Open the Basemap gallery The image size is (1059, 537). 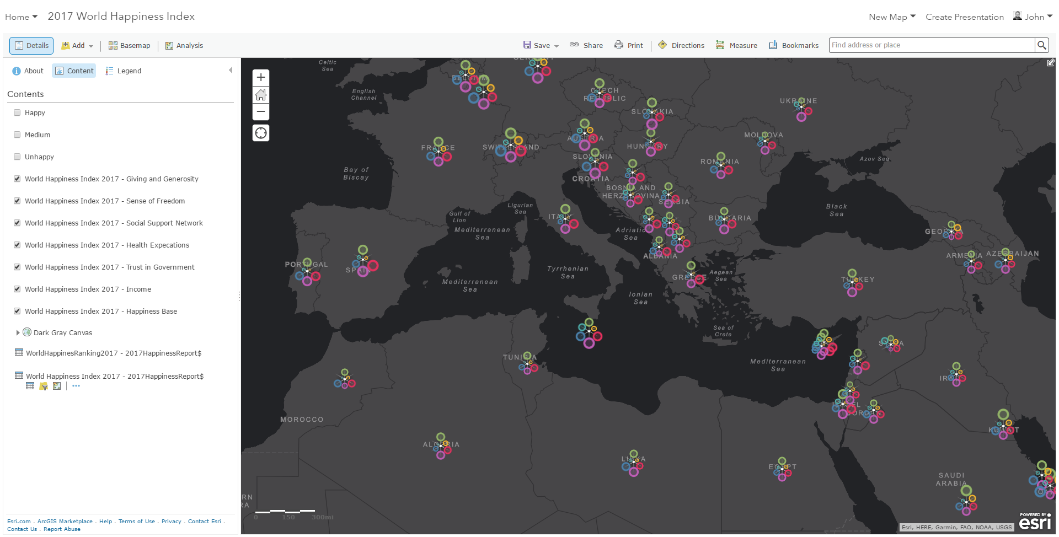(x=129, y=46)
